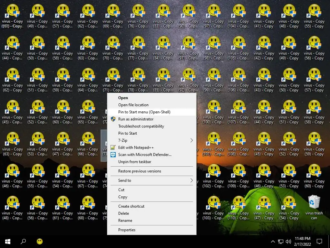The width and height of the screenshot is (330, 248).
Task: Select the virus trash can icon
Action: [x=314, y=208]
